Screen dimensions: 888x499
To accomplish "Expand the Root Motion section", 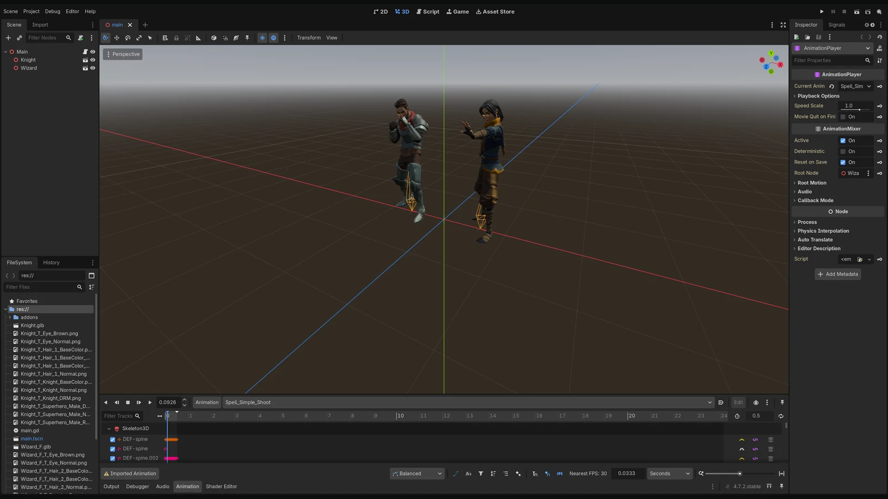I will pyautogui.click(x=812, y=183).
